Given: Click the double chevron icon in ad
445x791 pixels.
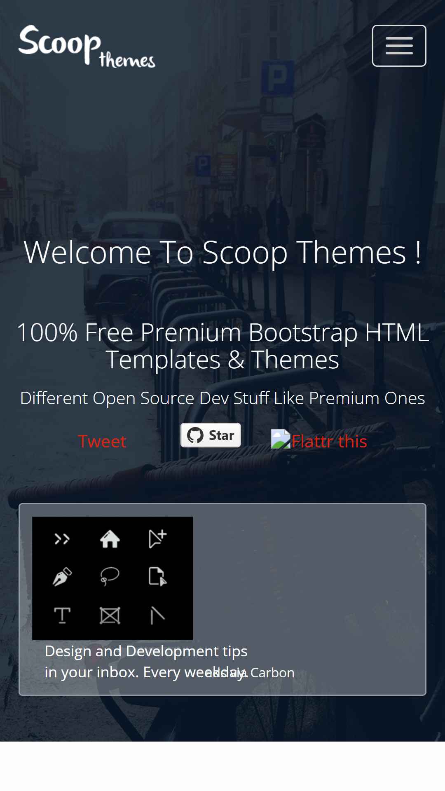Looking at the screenshot, I should point(62,539).
